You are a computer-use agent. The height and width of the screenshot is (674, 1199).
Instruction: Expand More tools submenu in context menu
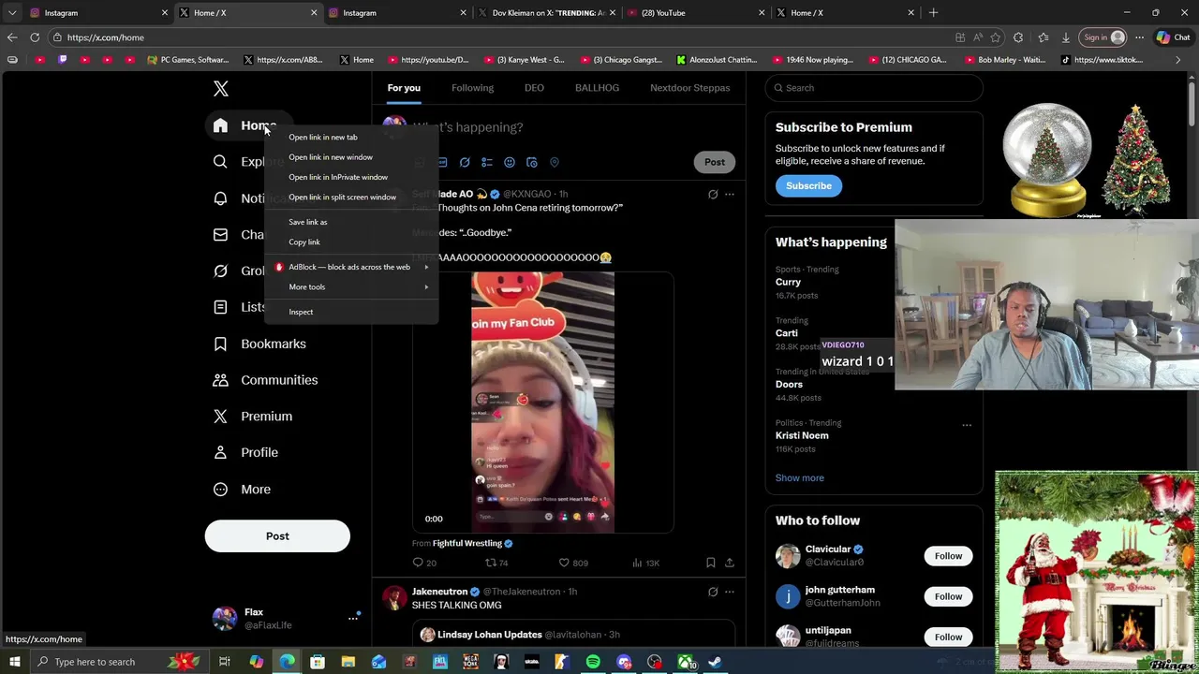point(426,287)
